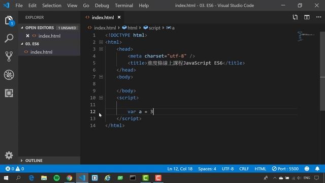Screen dimensions: 325x183
Task: Open the Terminal menu
Action: (124, 6)
